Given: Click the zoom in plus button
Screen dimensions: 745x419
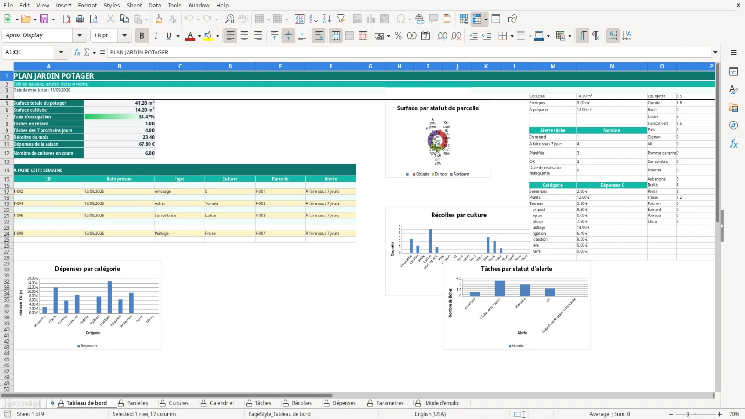Looking at the screenshot, I should point(720,414).
